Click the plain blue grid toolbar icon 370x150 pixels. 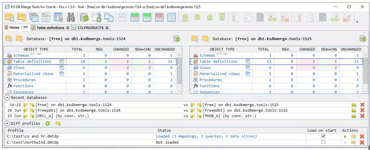pos(172,18)
